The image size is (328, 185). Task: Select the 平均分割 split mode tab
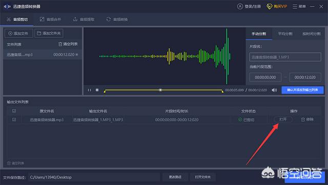click(x=285, y=34)
